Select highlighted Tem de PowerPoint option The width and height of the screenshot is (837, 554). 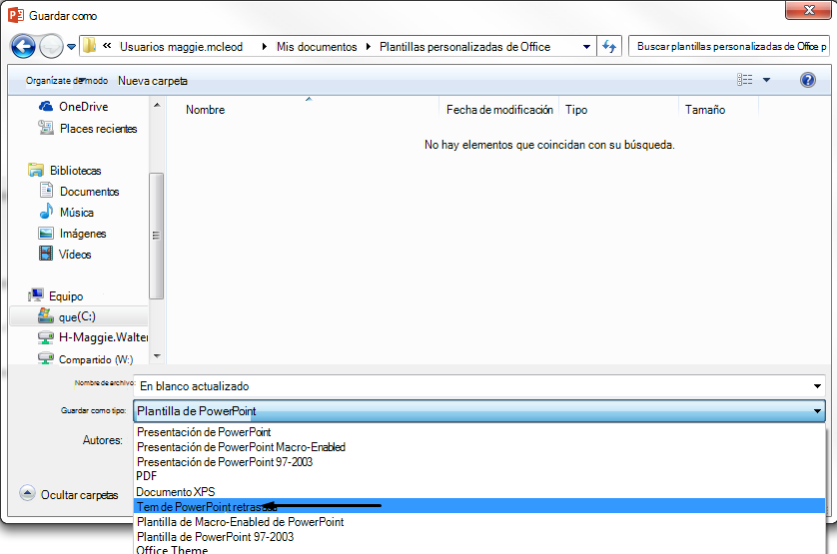(x=479, y=506)
